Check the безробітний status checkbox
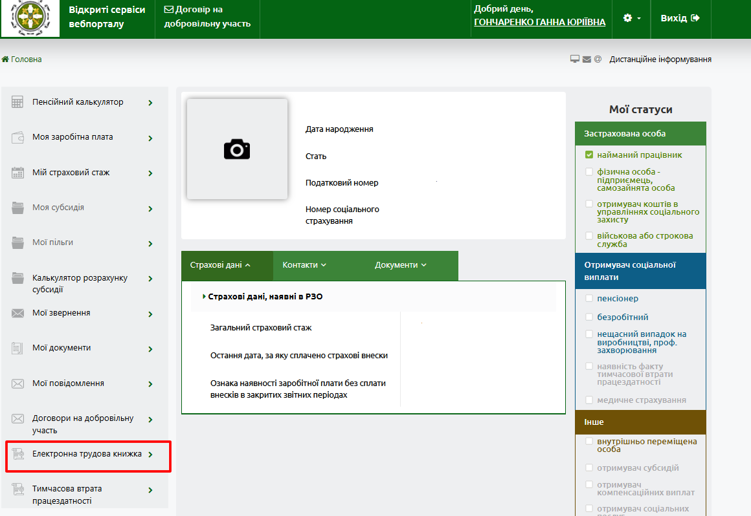The height and width of the screenshot is (516, 751). coord(589,317)
